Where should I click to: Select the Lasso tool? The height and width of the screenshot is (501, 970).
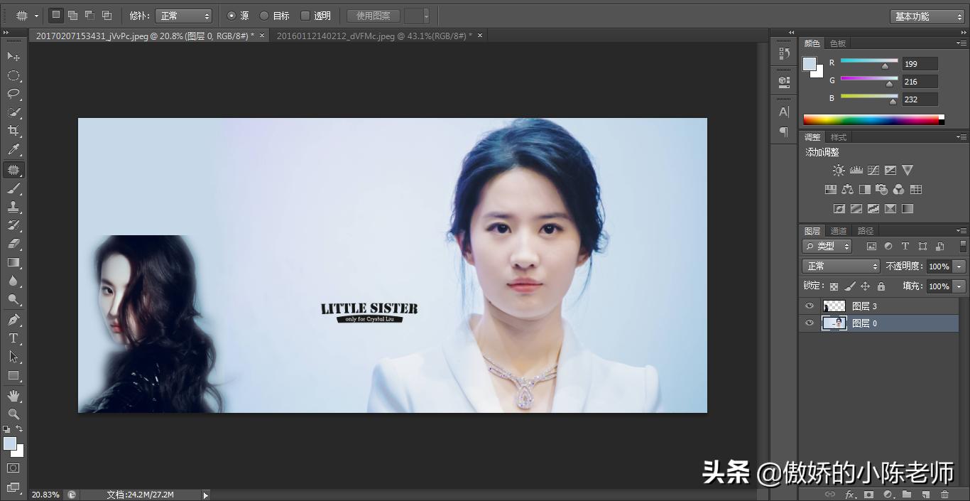pyautogui.click(x=14, y=94)
